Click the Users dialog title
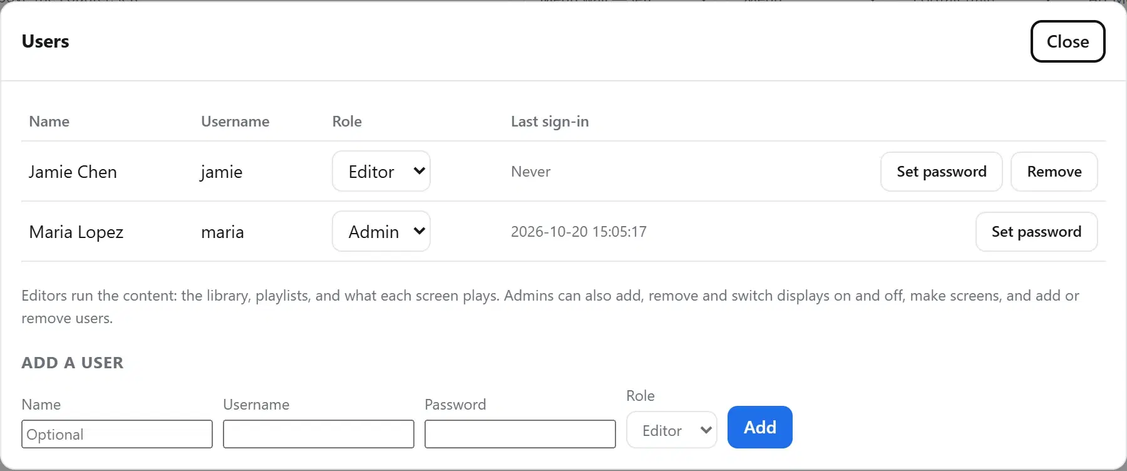The image size is (1127, 471). point(46,41)
